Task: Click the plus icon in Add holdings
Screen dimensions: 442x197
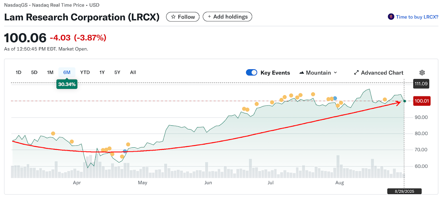Action: pyautogui.click(x=209, y=17)
